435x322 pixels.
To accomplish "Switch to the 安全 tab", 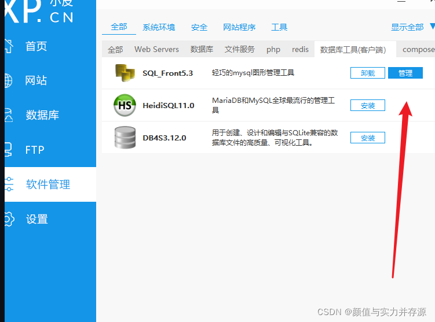I will point(199,27).
